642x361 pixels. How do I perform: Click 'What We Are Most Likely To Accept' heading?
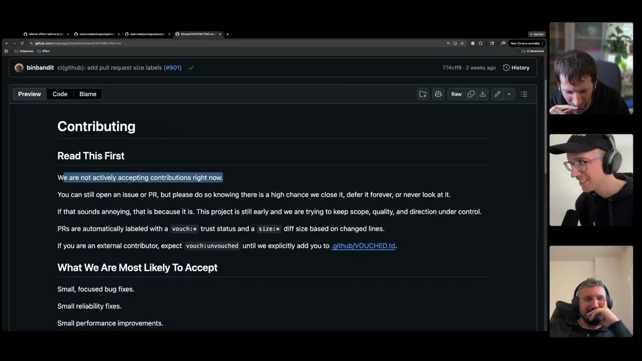(137, 268)
